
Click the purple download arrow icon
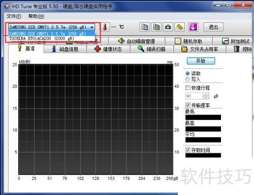click(193, 27)
